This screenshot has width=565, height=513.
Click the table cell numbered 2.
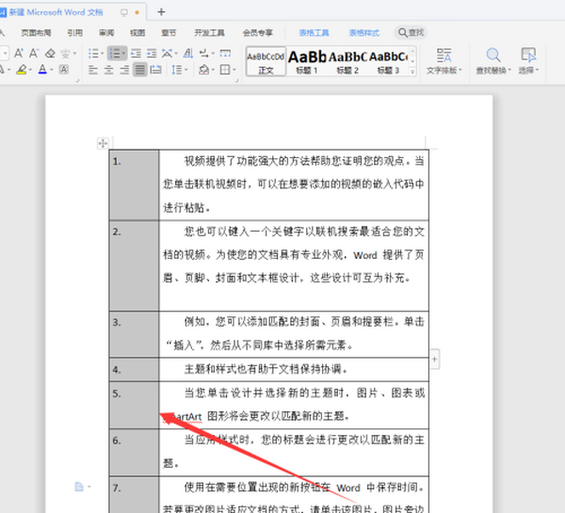point(134,265)
